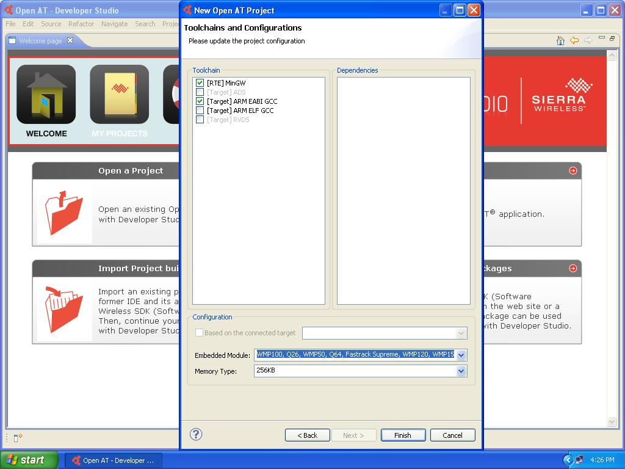Image resolution: width=625 pixels, height=469 pixels.
Task: Uncheck [Target] ARM EABI GCC toolchain
Action: coord(200,101)
